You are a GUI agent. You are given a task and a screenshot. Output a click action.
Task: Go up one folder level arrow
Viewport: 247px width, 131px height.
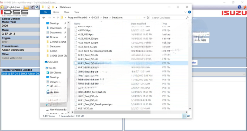(58, 18)
